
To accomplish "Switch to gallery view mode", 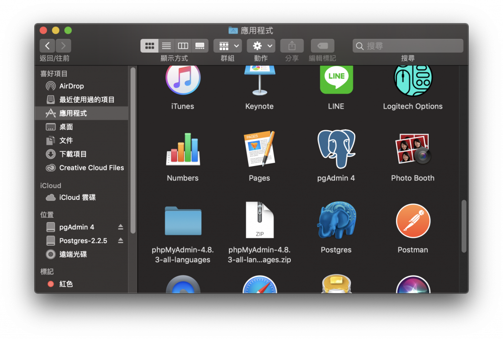I will [x=200, y=46].
